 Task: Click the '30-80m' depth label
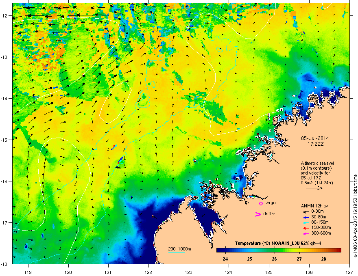tap(319, 217)
